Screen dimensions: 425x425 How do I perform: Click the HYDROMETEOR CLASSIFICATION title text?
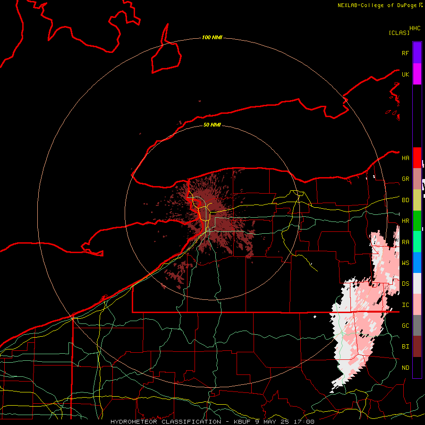click(166, 422)
